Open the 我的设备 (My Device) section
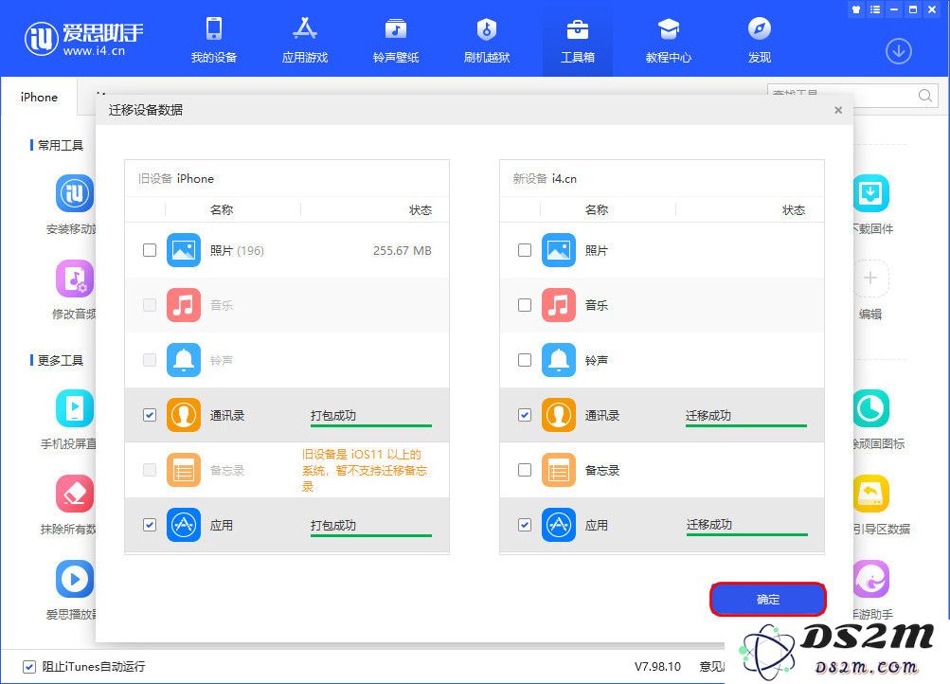This screenshot has width=950, height=684. pos(214,40)
